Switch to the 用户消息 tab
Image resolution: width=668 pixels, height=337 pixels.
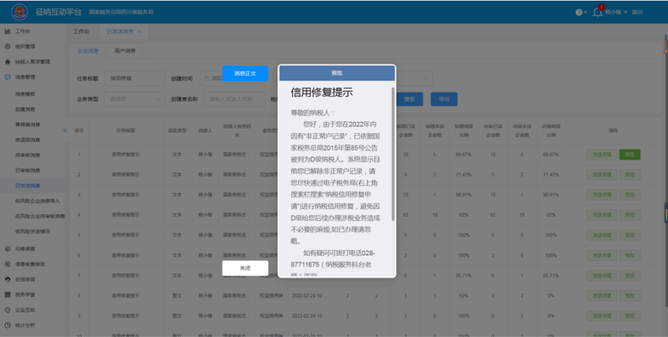[124, 51]
